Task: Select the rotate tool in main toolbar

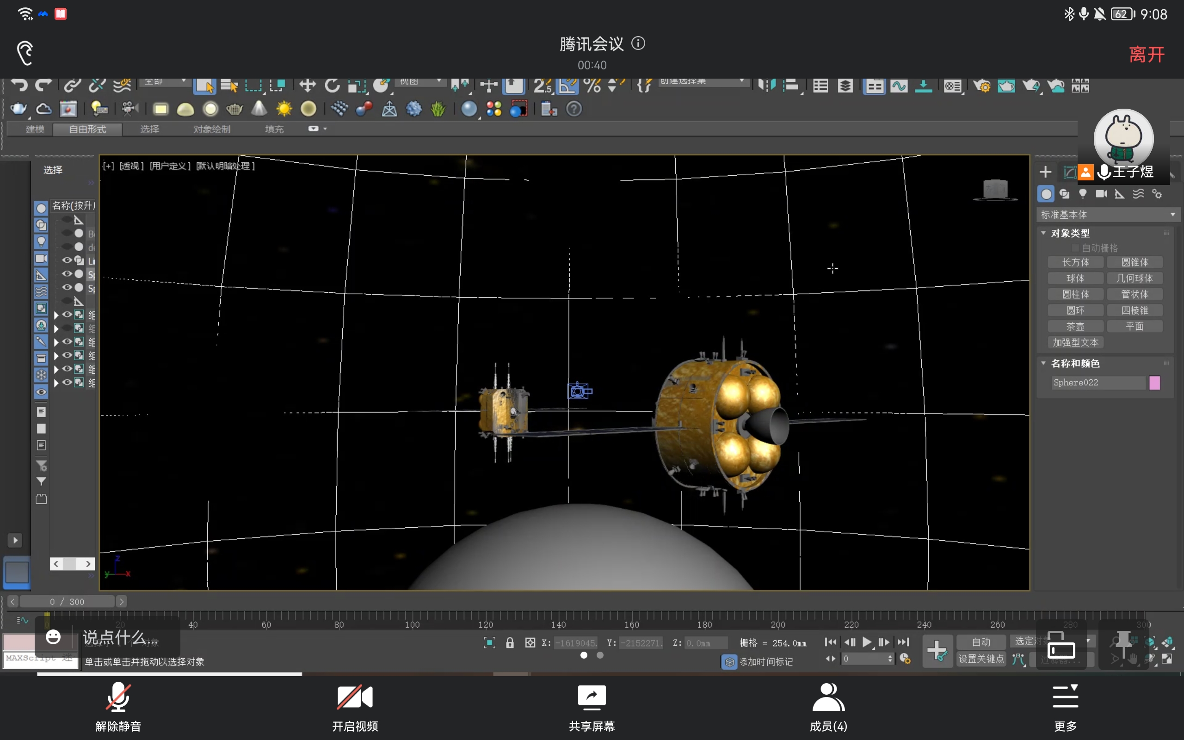Action: 332,86
